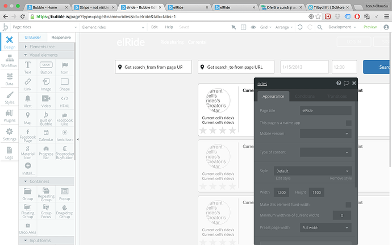Open the Settings section
This screenshot has height=245, width=392.
(10, 134)
